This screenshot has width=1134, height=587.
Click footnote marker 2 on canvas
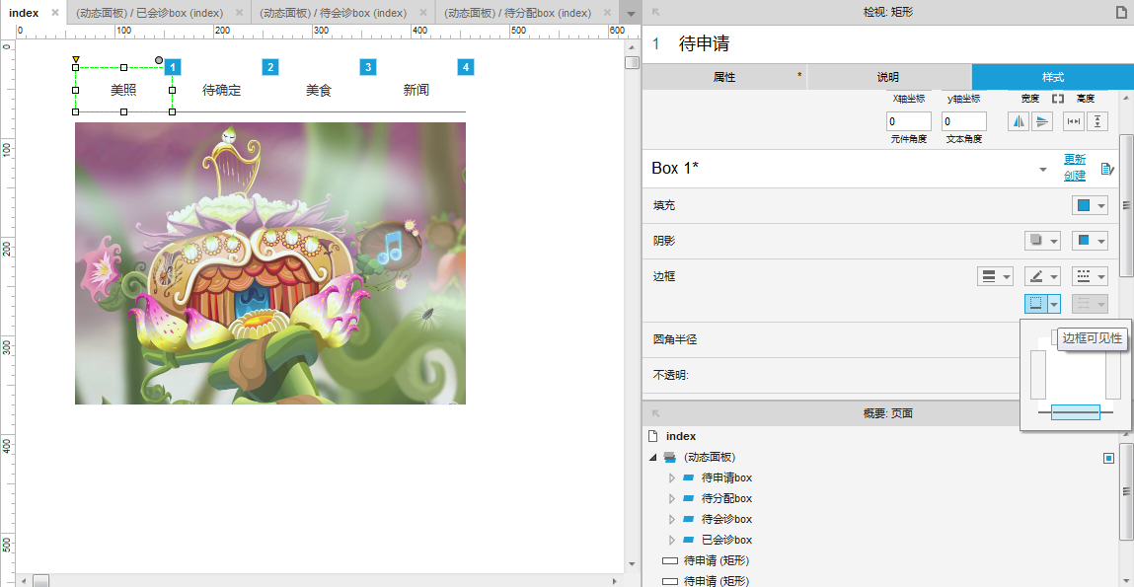point(270,67)
